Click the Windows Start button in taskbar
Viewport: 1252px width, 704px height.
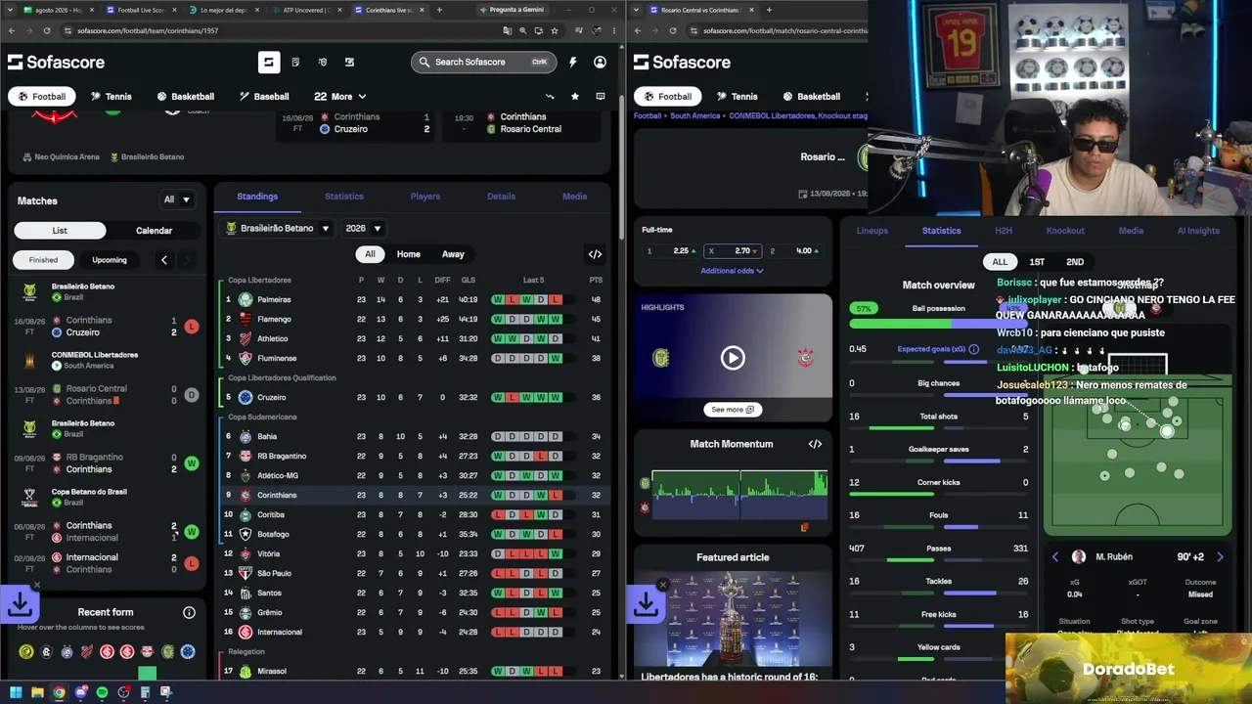16,693
